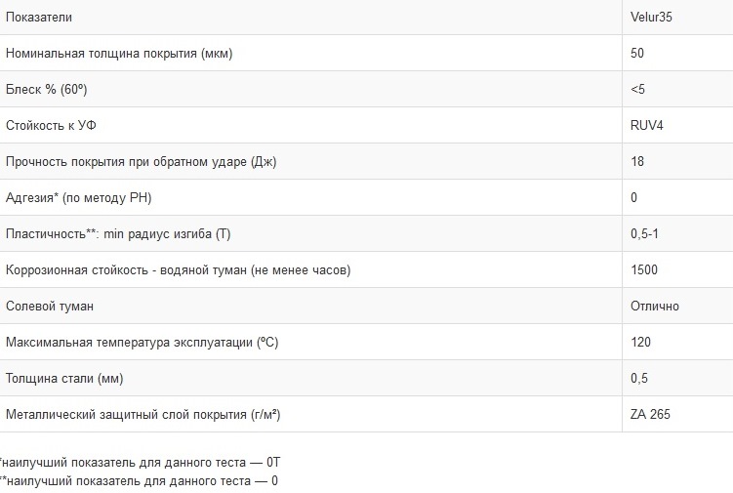The width and height of the screenshot is (733, 493).
Task: Click the "Солевой туман" row label
Action: 50,306
